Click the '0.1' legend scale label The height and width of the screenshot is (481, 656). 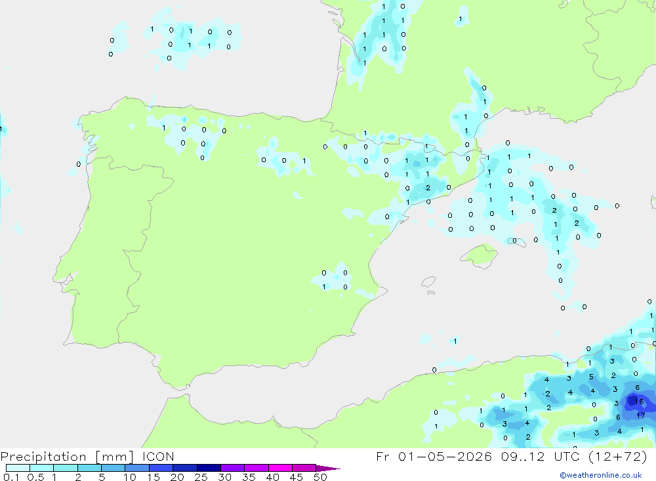click(x=11, y=477)
